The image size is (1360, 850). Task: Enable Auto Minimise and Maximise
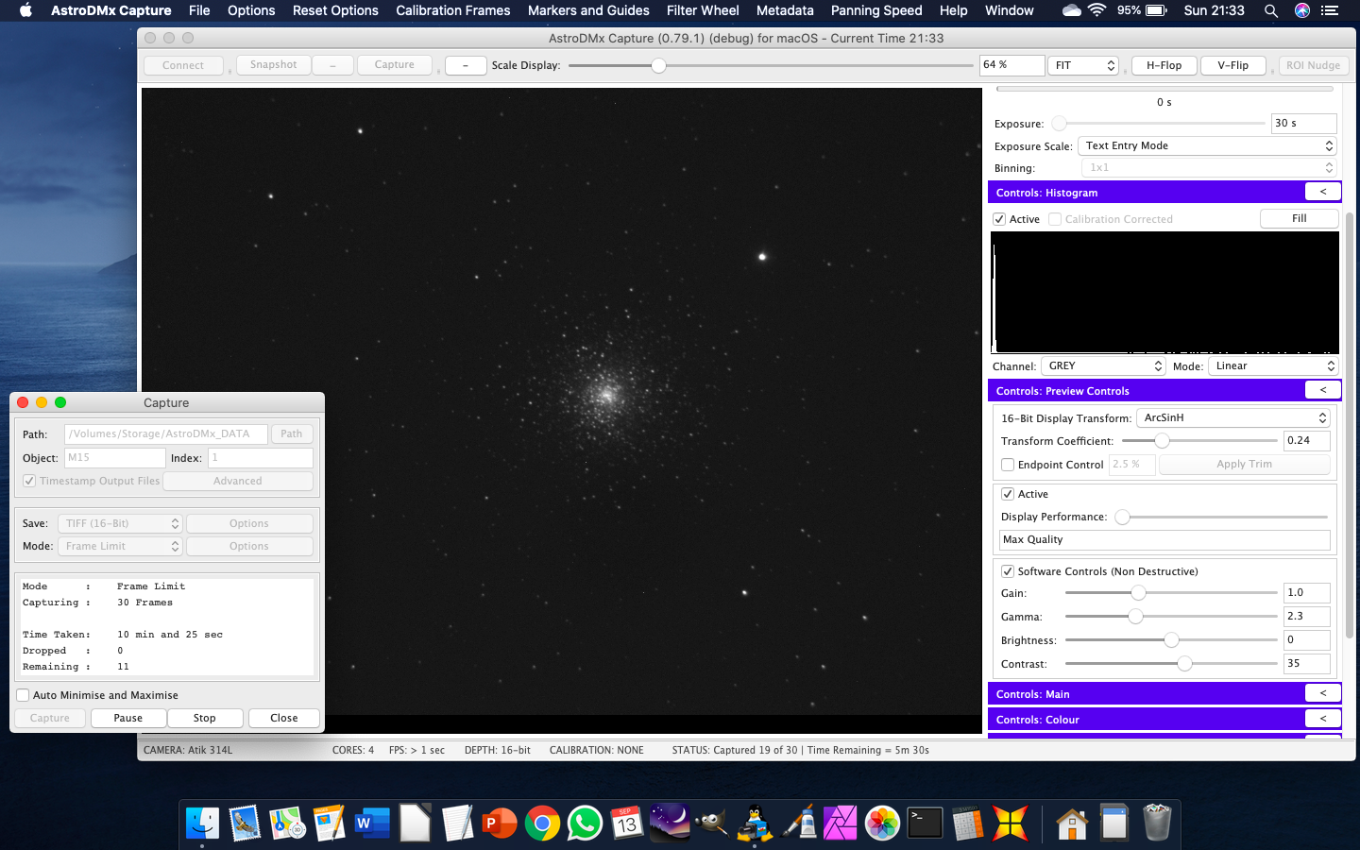coord(22,694)
